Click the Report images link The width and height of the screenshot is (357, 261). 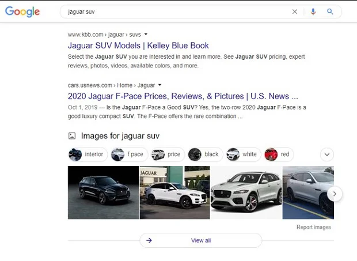point(313,227)
